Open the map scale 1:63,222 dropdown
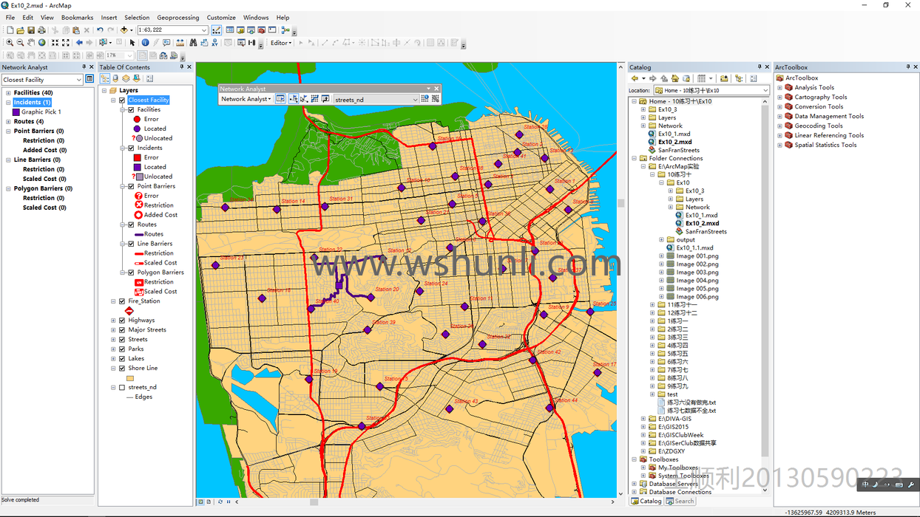920x517 pixels. [204, 30]
